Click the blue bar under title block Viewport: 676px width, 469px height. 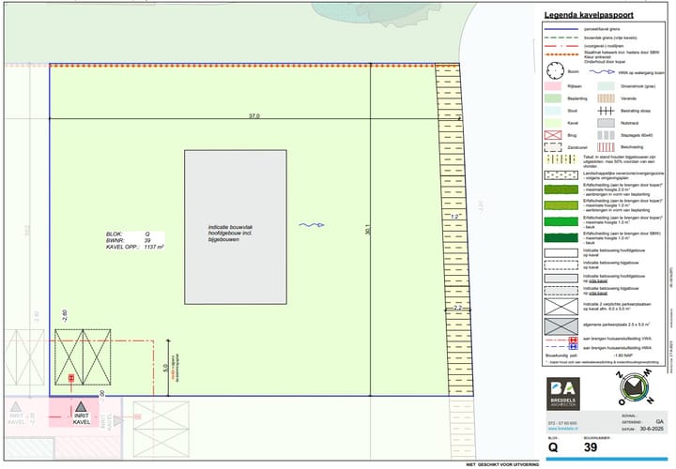point(607,459)
